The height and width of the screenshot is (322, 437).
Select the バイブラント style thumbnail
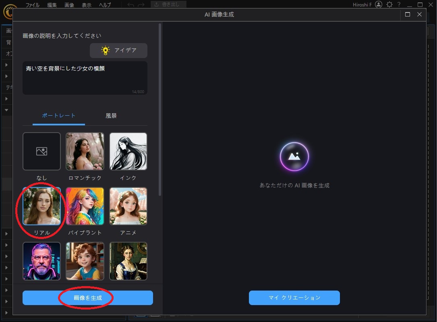tap(85, 206)
